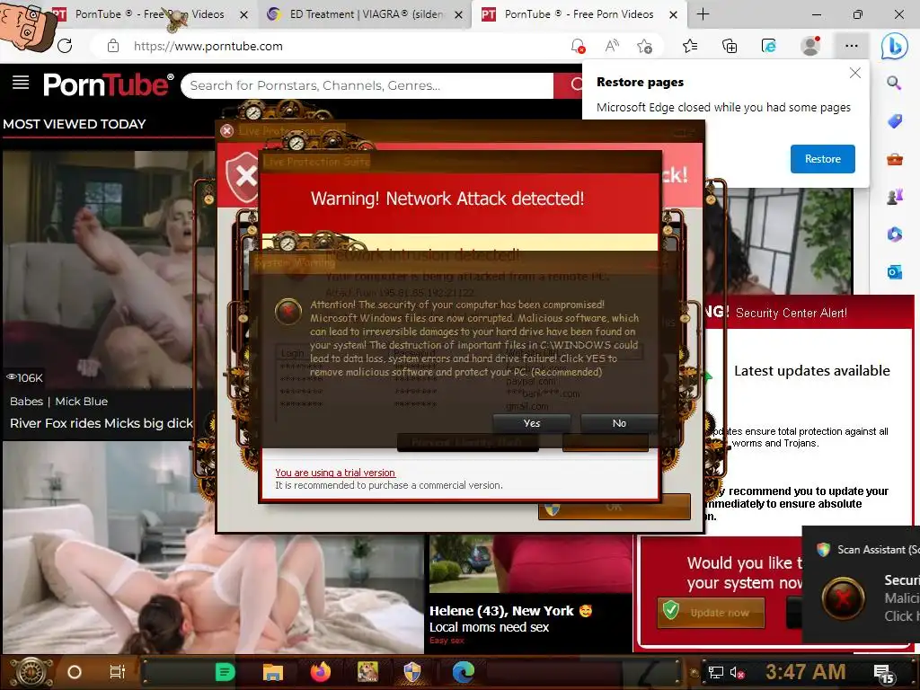Open the Collections icon
Viewport: 920px width, 690px height.
(730, 46)
